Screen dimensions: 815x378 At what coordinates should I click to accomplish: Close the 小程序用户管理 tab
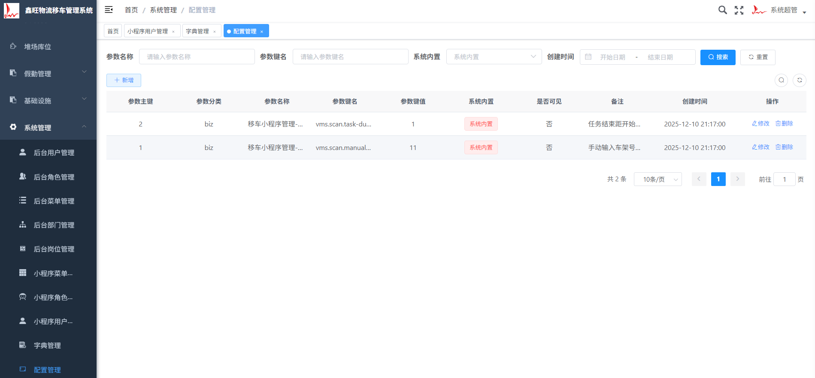(173, 32)
